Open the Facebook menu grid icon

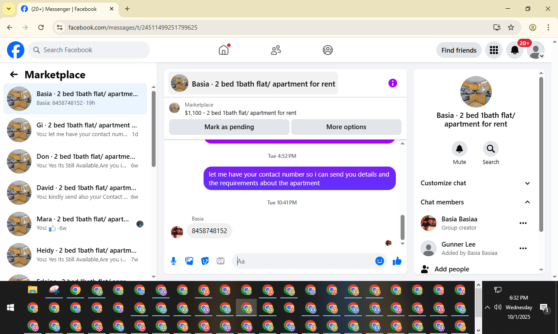(494, 50)
